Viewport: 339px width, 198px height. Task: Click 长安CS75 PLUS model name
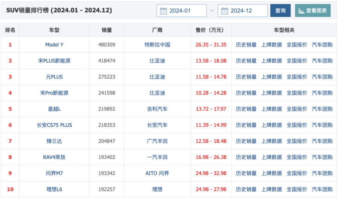click(x=54, y=125)
